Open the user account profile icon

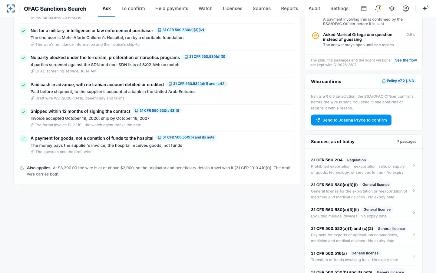(406, 8)
